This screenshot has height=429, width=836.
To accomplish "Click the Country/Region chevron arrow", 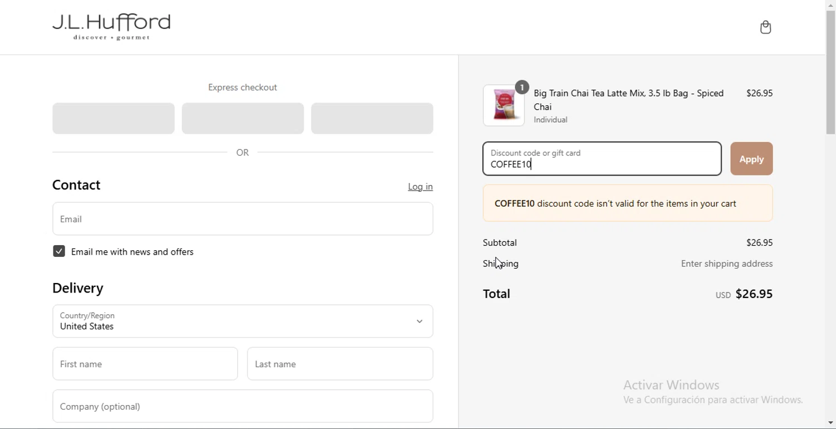I will pos(420,322).
